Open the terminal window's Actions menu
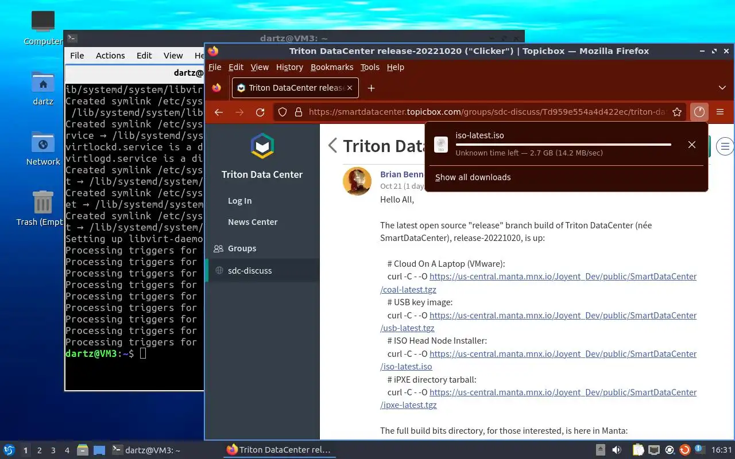735x459 pixels. [x=110, y=56]
